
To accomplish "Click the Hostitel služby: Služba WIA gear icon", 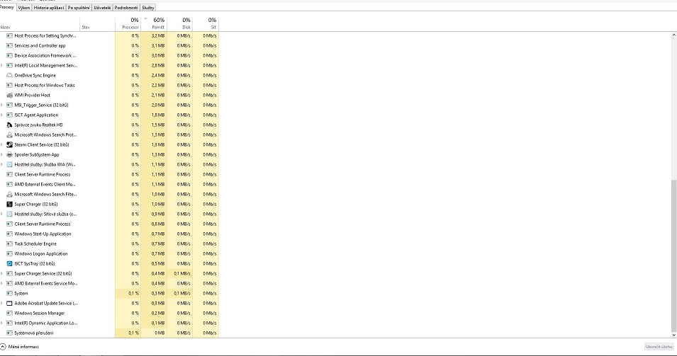I will pos(9,165).
